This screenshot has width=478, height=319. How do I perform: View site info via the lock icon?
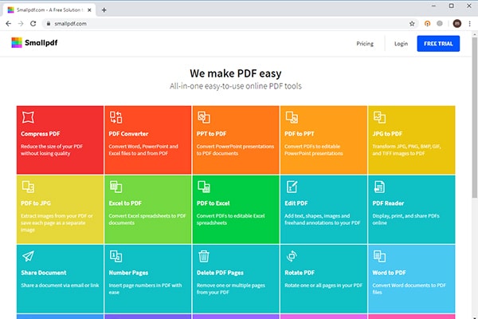coord(48,23)
